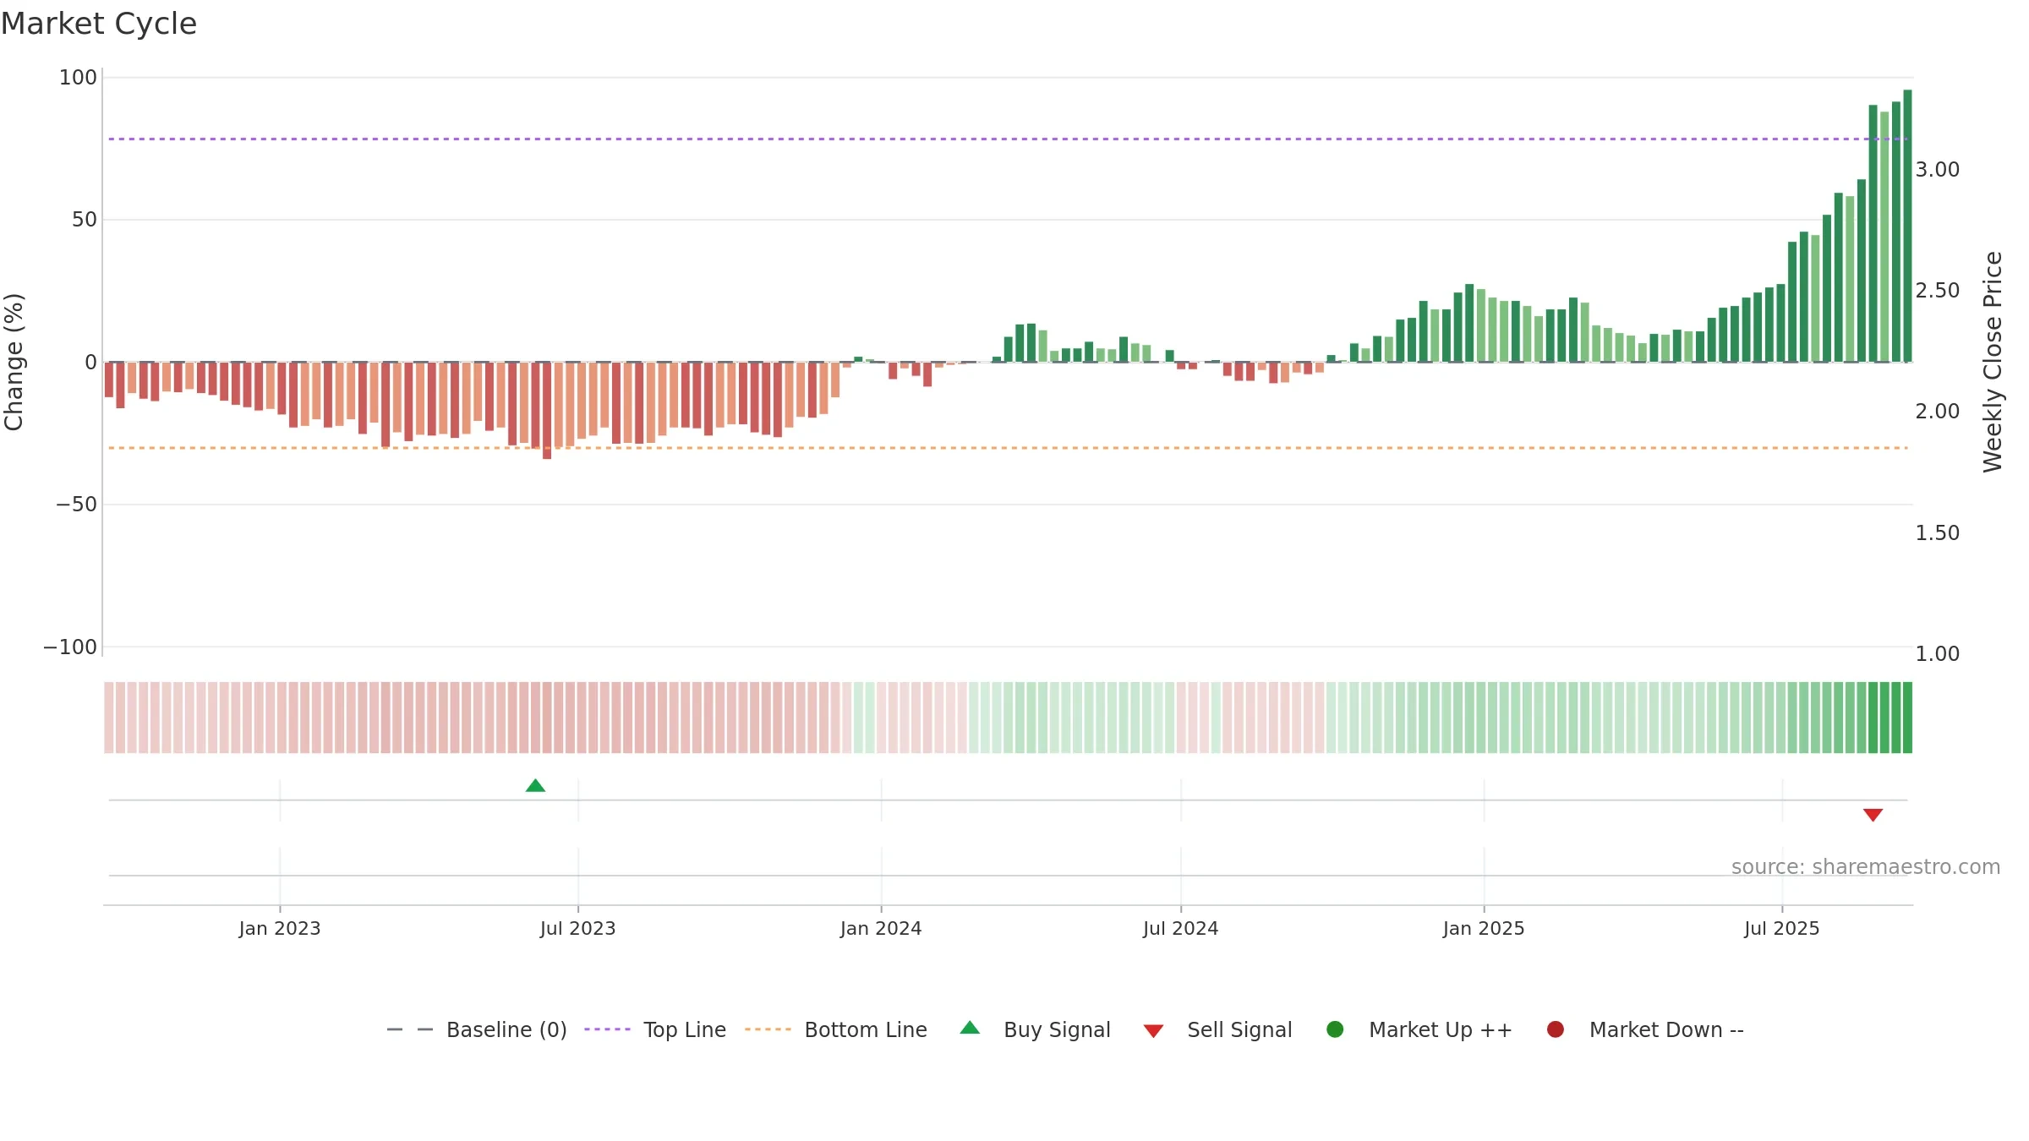Toggle the Top Line legend entry

coord(655,1029)
